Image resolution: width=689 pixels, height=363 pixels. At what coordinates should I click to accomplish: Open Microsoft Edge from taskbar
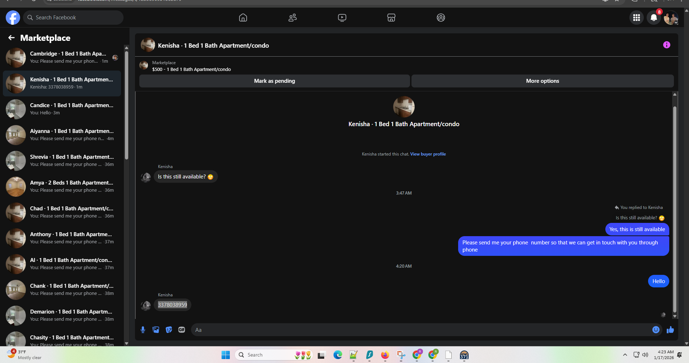click(x=338, y=355)
